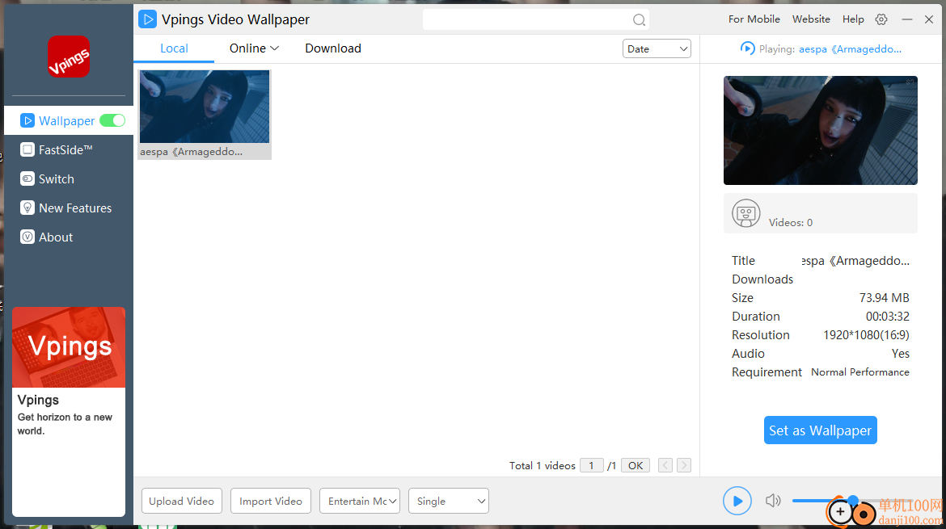Click the New Features lightbulb icon
The height and width of the screenshot is (529, 946).
click(27, 208)
